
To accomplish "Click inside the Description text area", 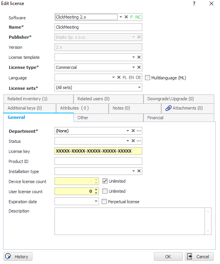I will (x=130, y=221).
